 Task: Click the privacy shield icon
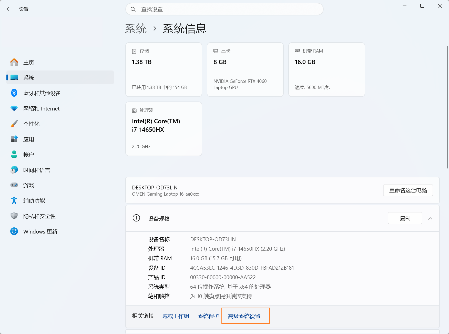pos(14,216)
